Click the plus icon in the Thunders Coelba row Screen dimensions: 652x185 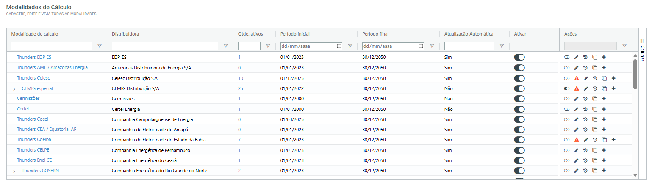613,140
